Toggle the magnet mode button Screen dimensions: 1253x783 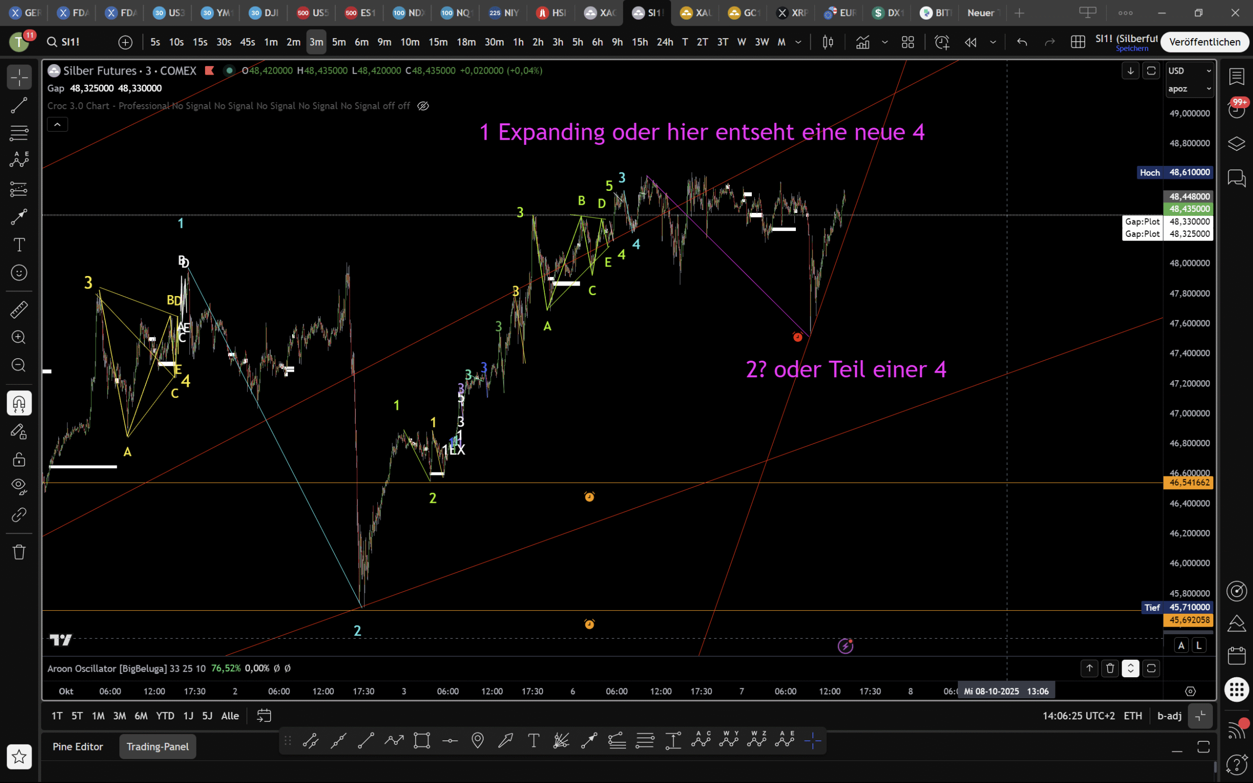tap(19, 403)
